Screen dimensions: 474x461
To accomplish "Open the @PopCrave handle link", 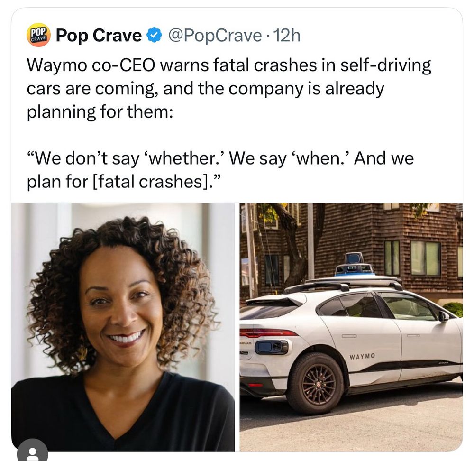I will (x=215, y=36).
